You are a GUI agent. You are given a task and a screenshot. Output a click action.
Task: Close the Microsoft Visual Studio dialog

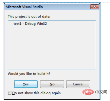pyautogui.click(x=94, y=7)
